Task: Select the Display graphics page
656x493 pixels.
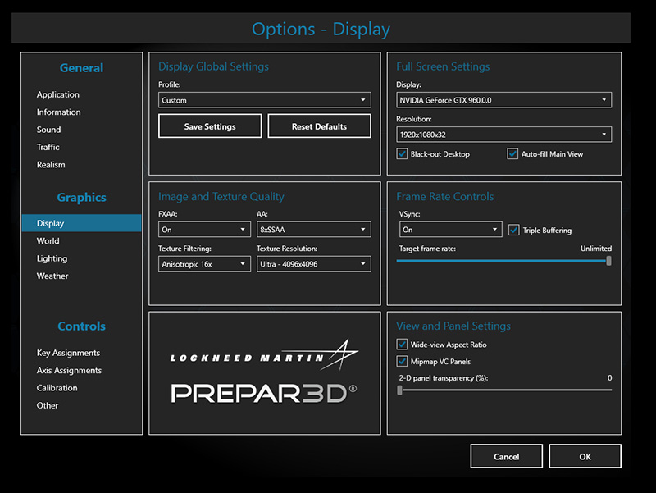Action: coord(81,223)
